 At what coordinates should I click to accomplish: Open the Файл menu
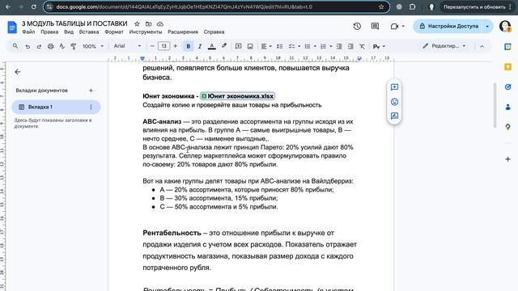pos(28,32)
